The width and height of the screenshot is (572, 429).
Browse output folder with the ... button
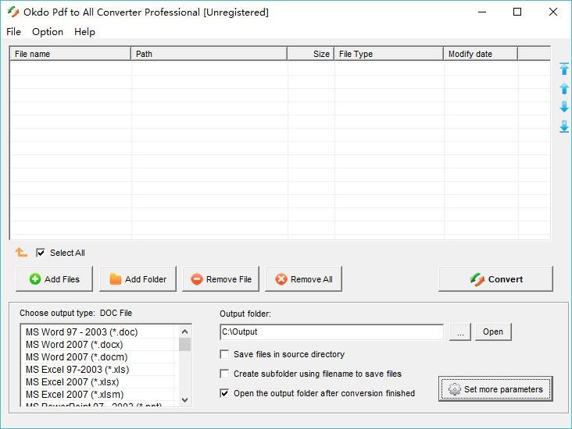tap(460, 331)
